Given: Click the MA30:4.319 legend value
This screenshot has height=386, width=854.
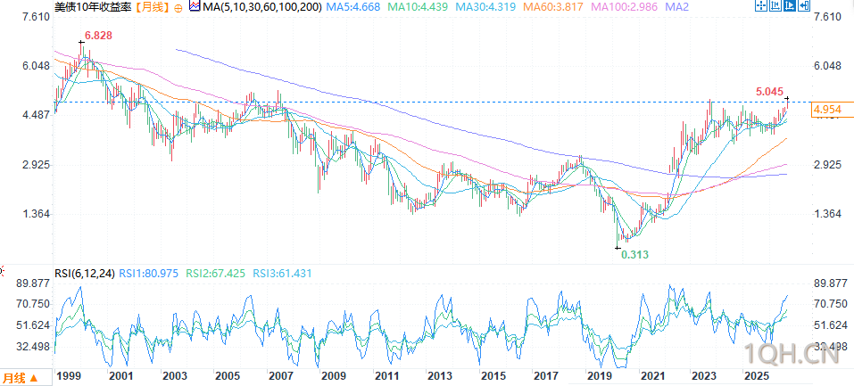Looking at the screenshot, I should [x=485, y=8].
